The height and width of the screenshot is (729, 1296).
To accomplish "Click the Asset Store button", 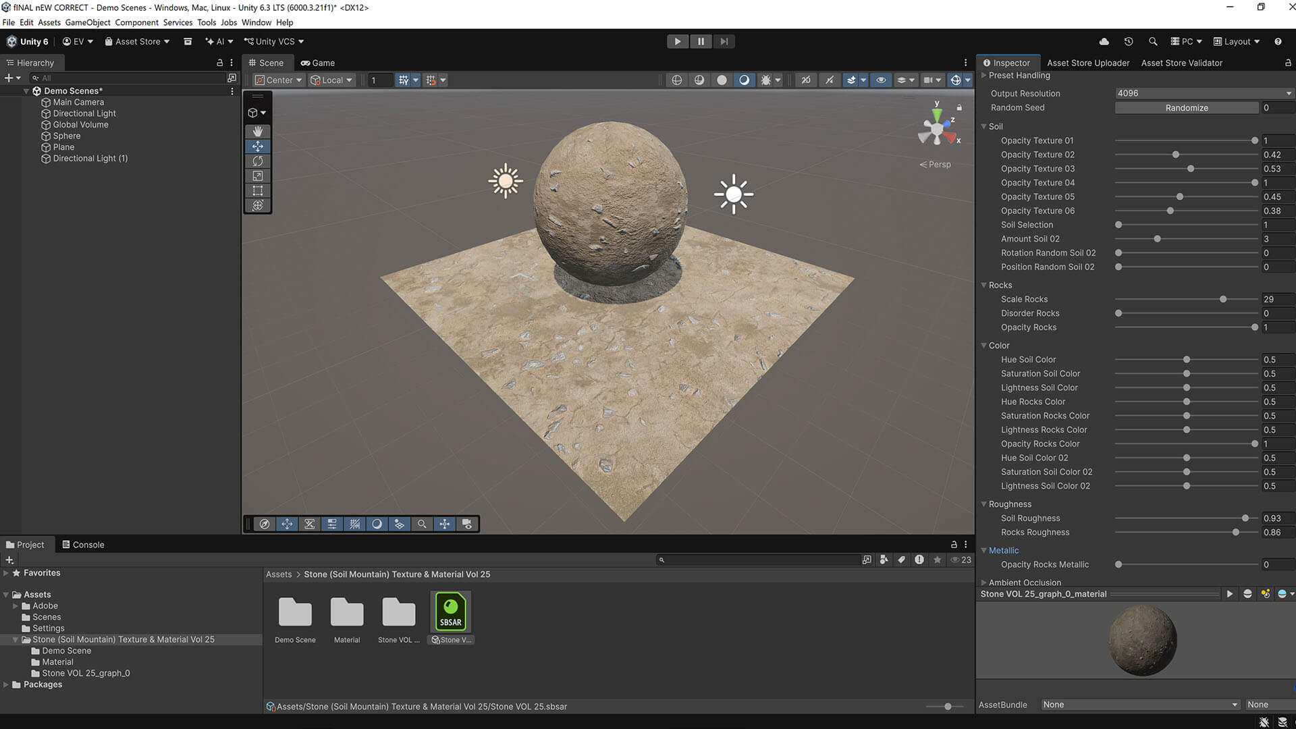I will pyautogui.click(x=137, y=41).
